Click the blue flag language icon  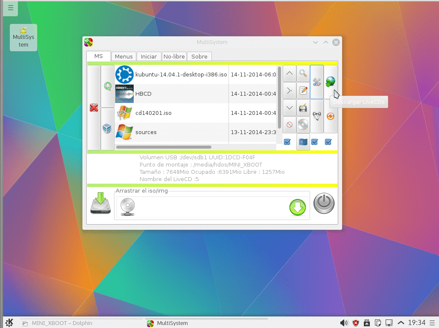[x=303, y=142]
